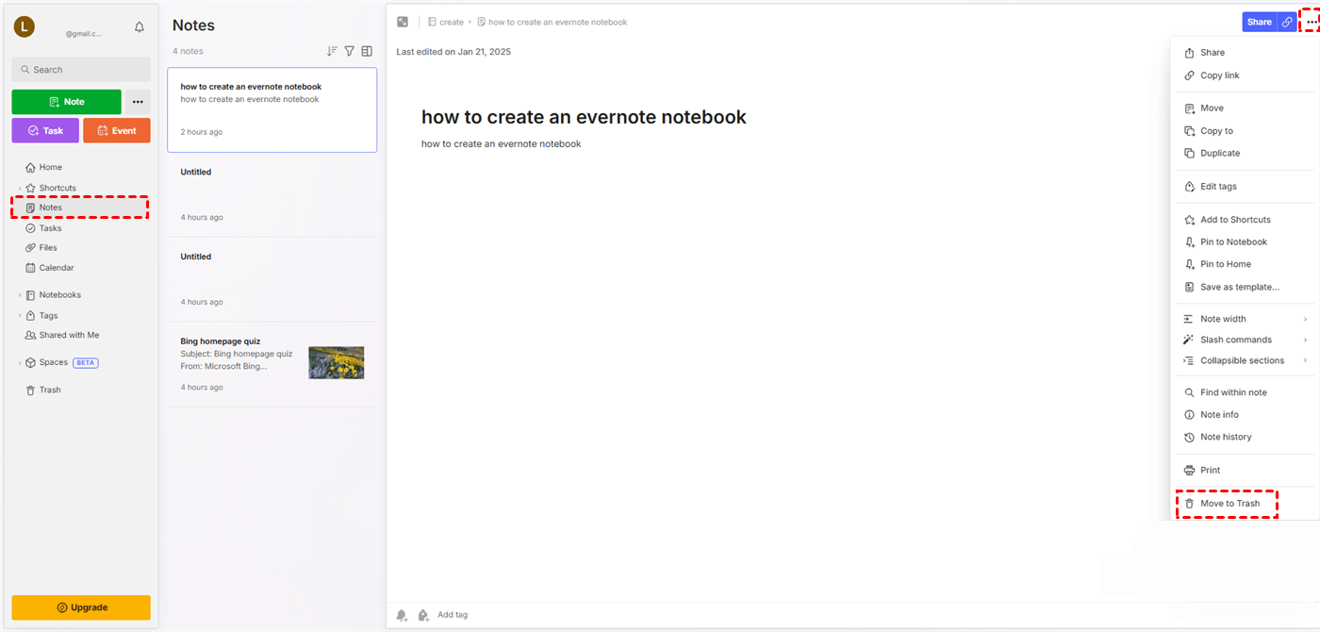Click the Add tag field
1320x632 pixels.
[x=453, y=615]
